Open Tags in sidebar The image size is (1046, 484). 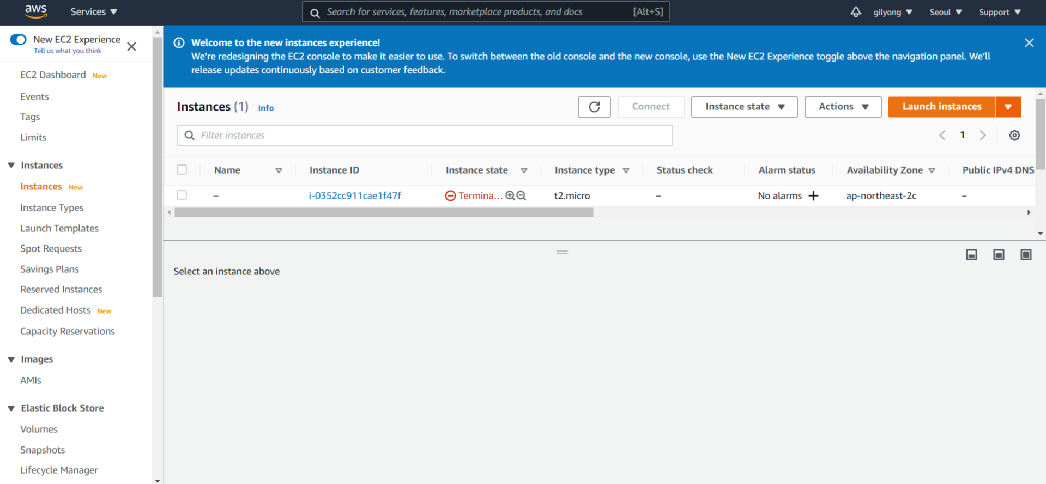click(30, 117)
